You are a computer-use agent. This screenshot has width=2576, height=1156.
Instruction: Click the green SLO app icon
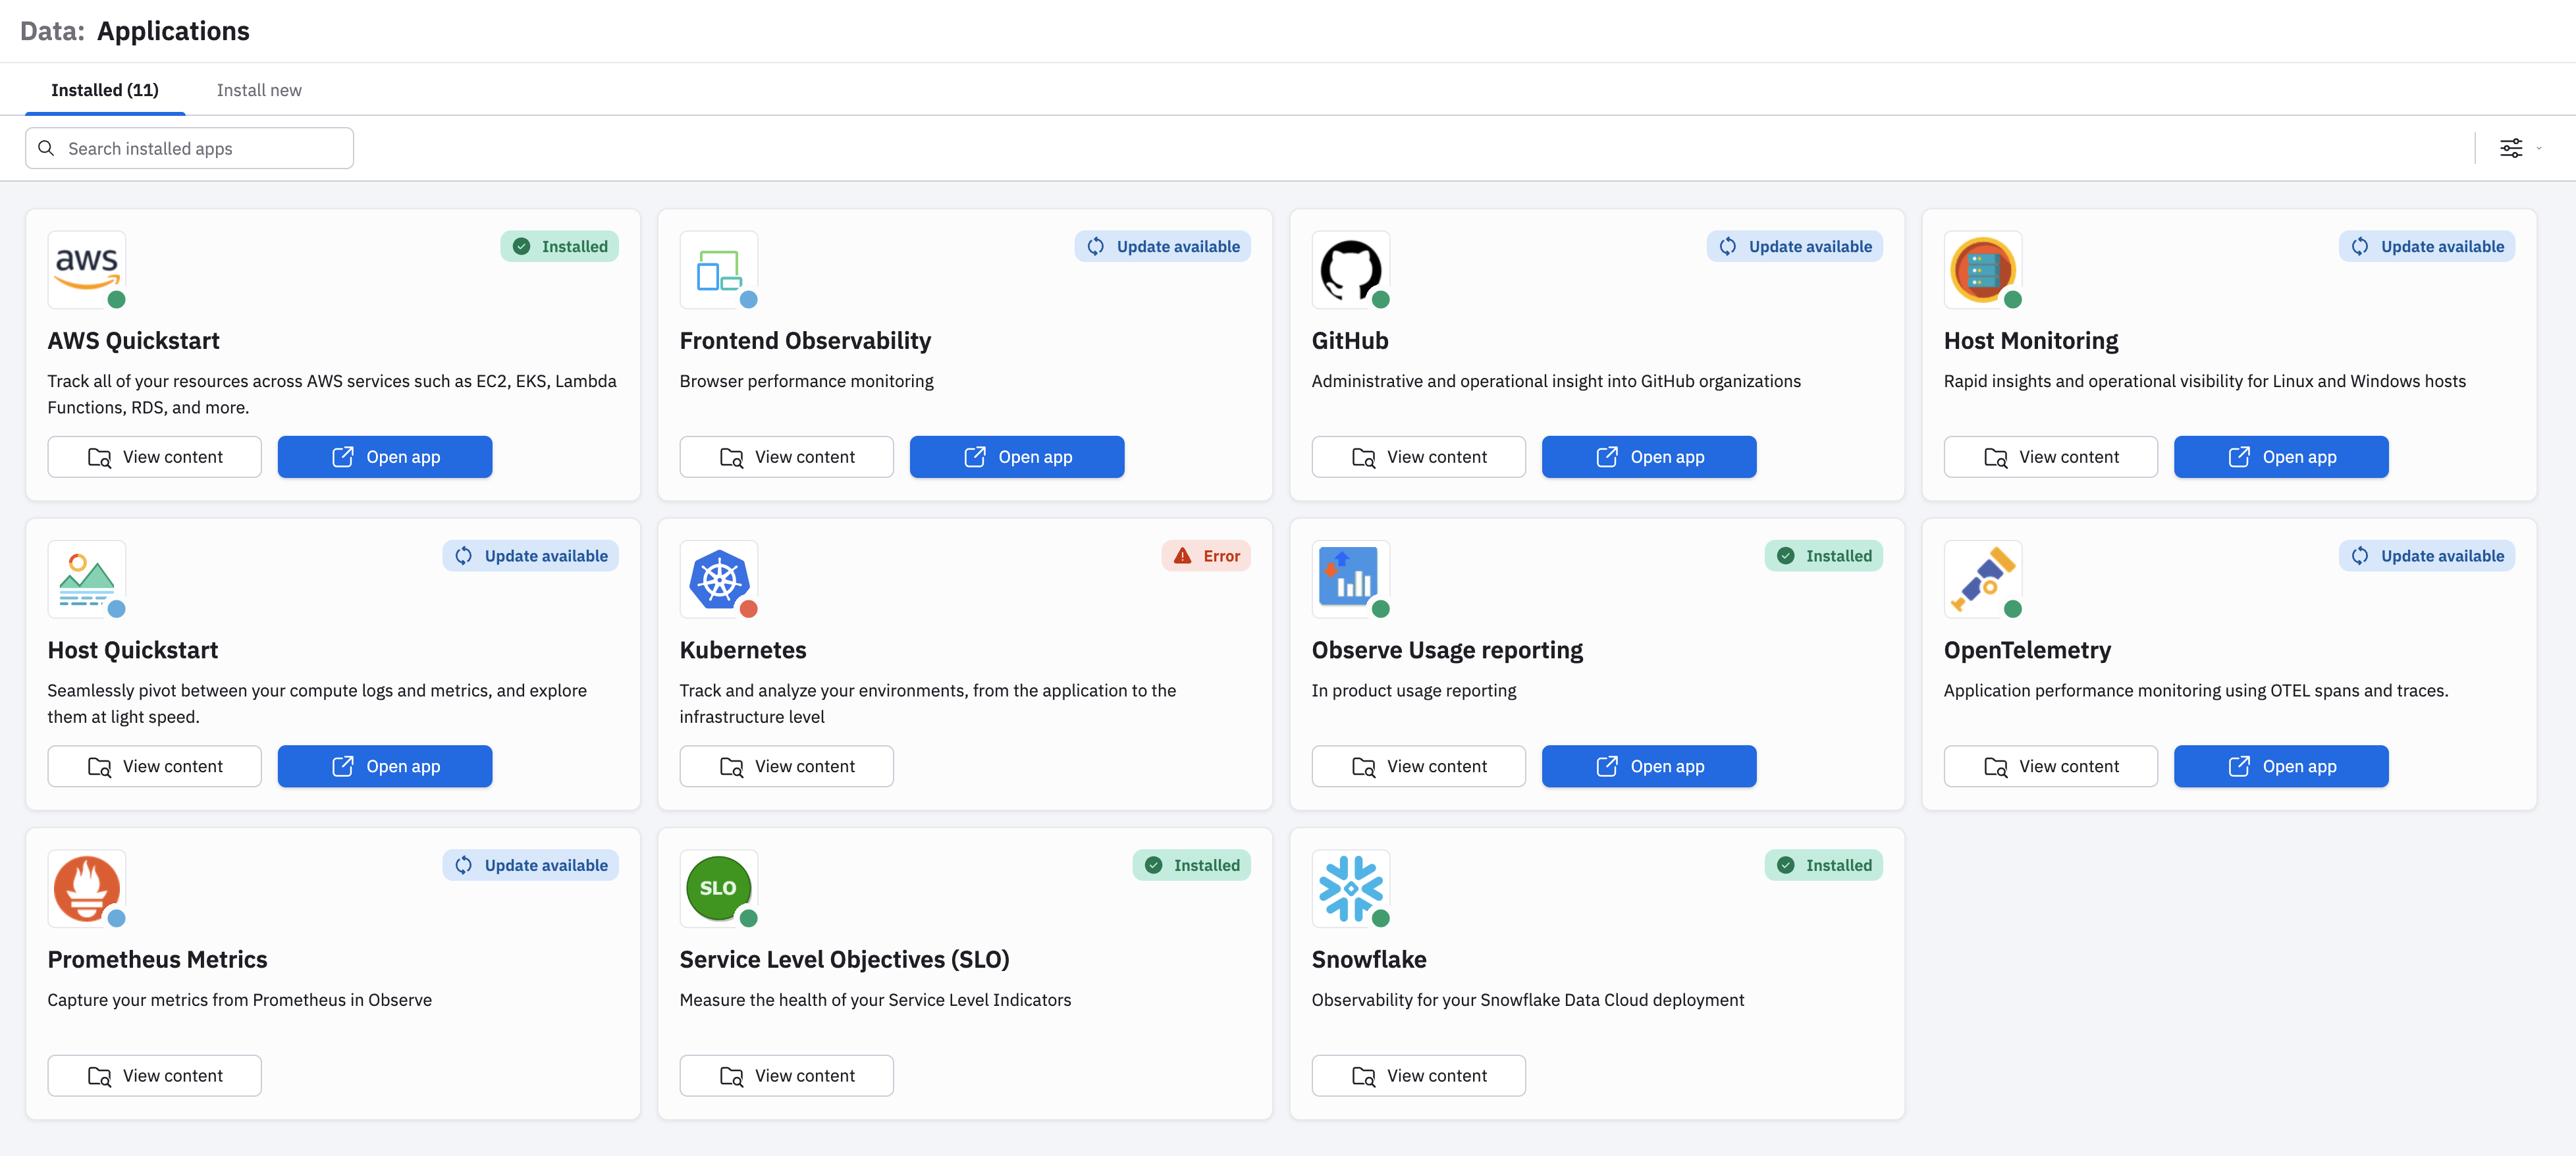click(718, 887)
